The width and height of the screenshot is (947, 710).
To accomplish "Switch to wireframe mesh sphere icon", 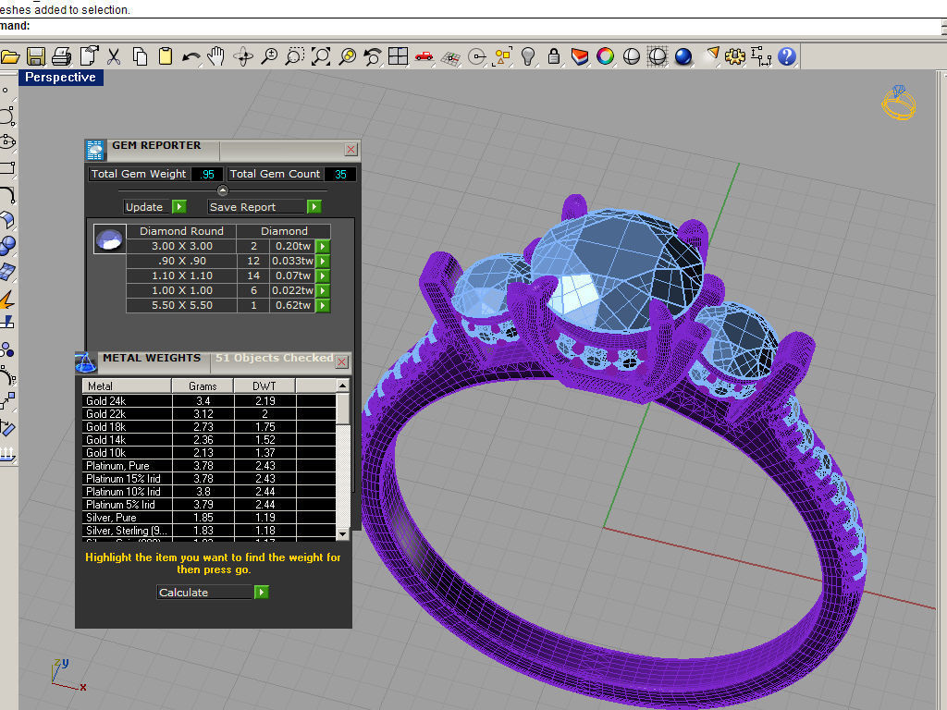I will [x=658, y=56].
